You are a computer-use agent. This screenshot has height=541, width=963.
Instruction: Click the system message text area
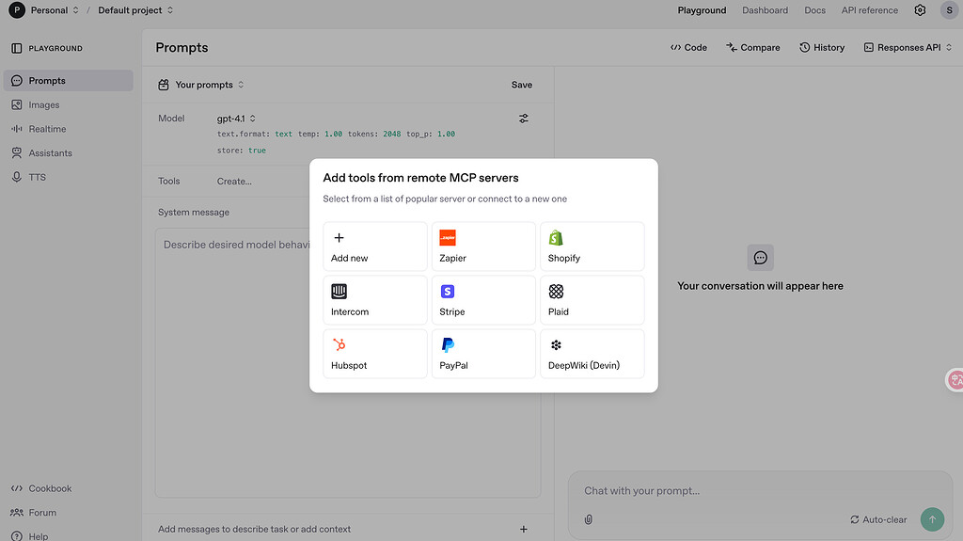click(x=348, y=363)
